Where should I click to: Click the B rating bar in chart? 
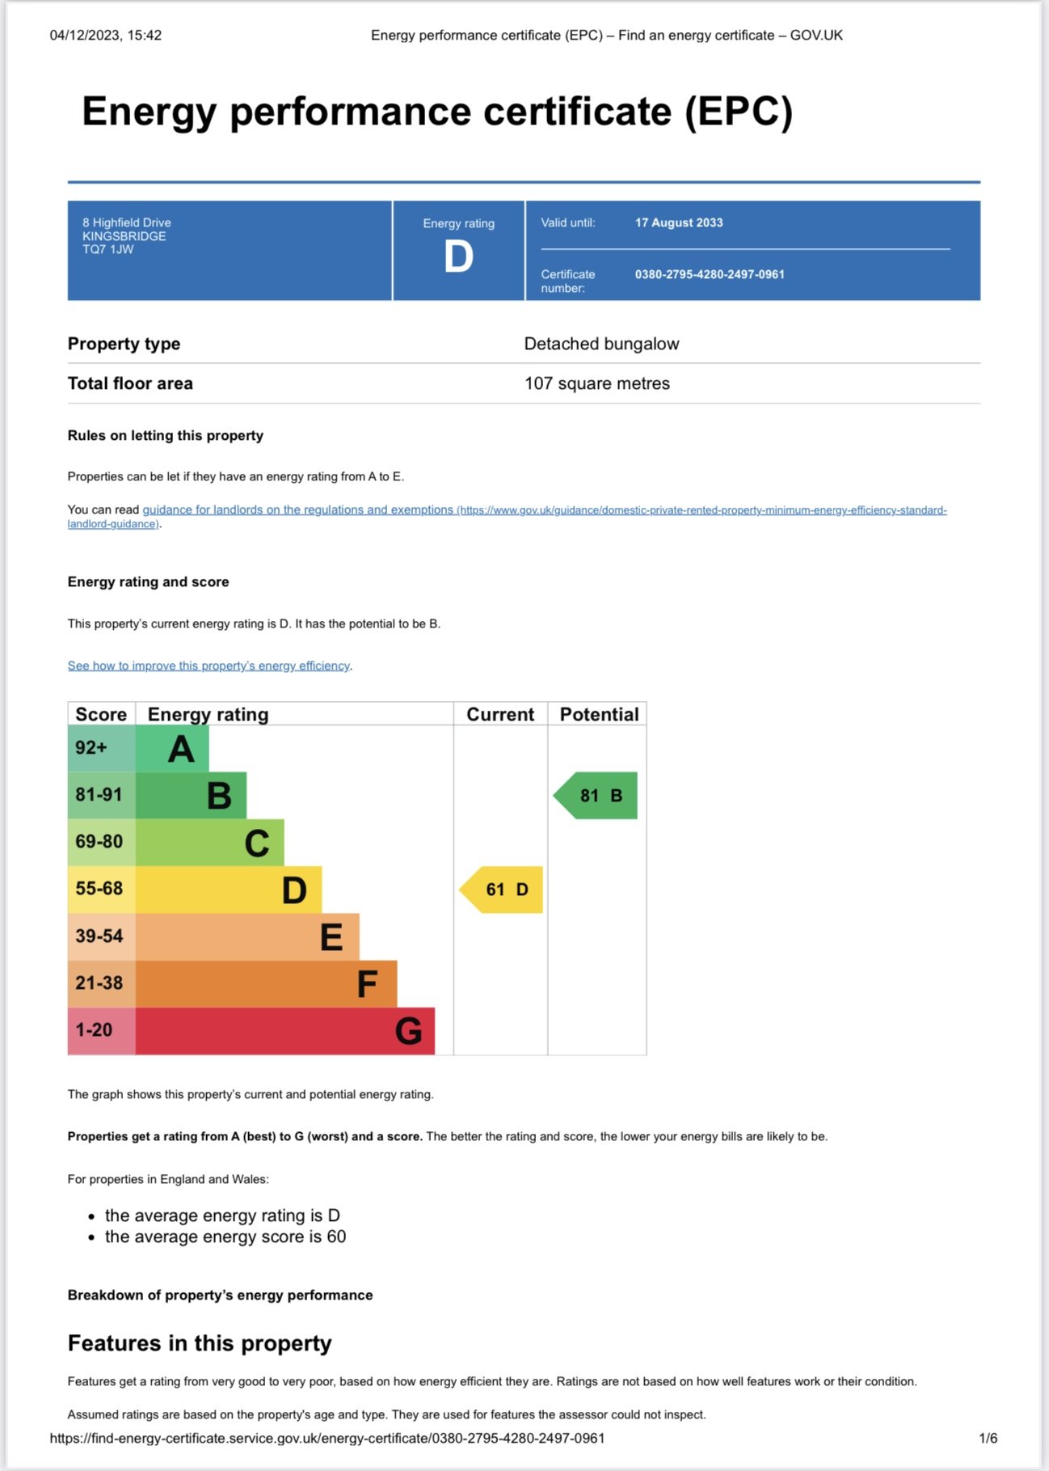click(191, 796)
